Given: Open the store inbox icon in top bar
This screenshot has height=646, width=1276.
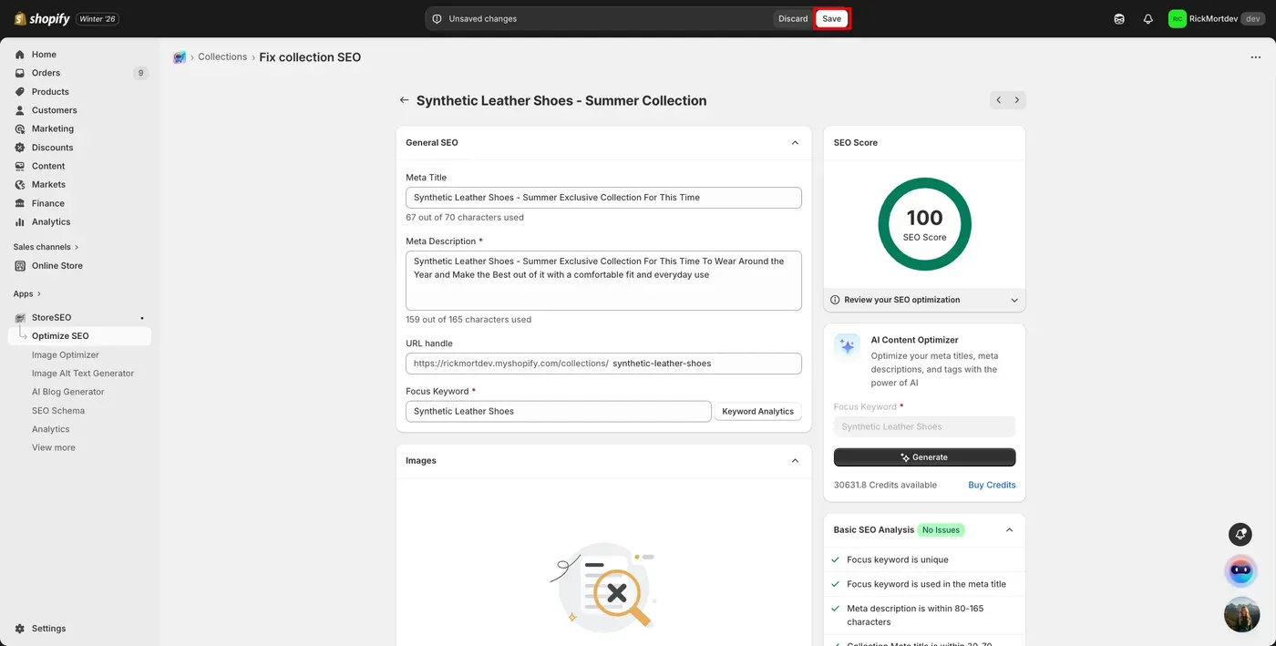Looking at the screenshot, I should pyautogui.click(x=1119, y=18).
